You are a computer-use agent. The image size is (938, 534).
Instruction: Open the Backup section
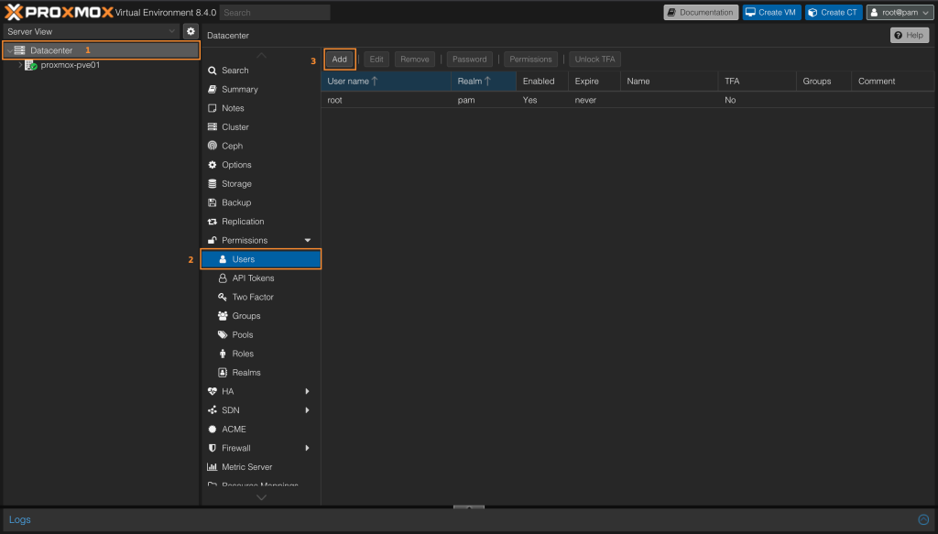[x=235, y=202]
